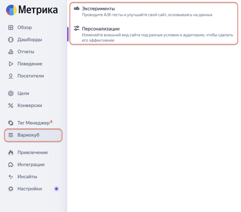Click the Поведение play triangle icon

[11, 64]
